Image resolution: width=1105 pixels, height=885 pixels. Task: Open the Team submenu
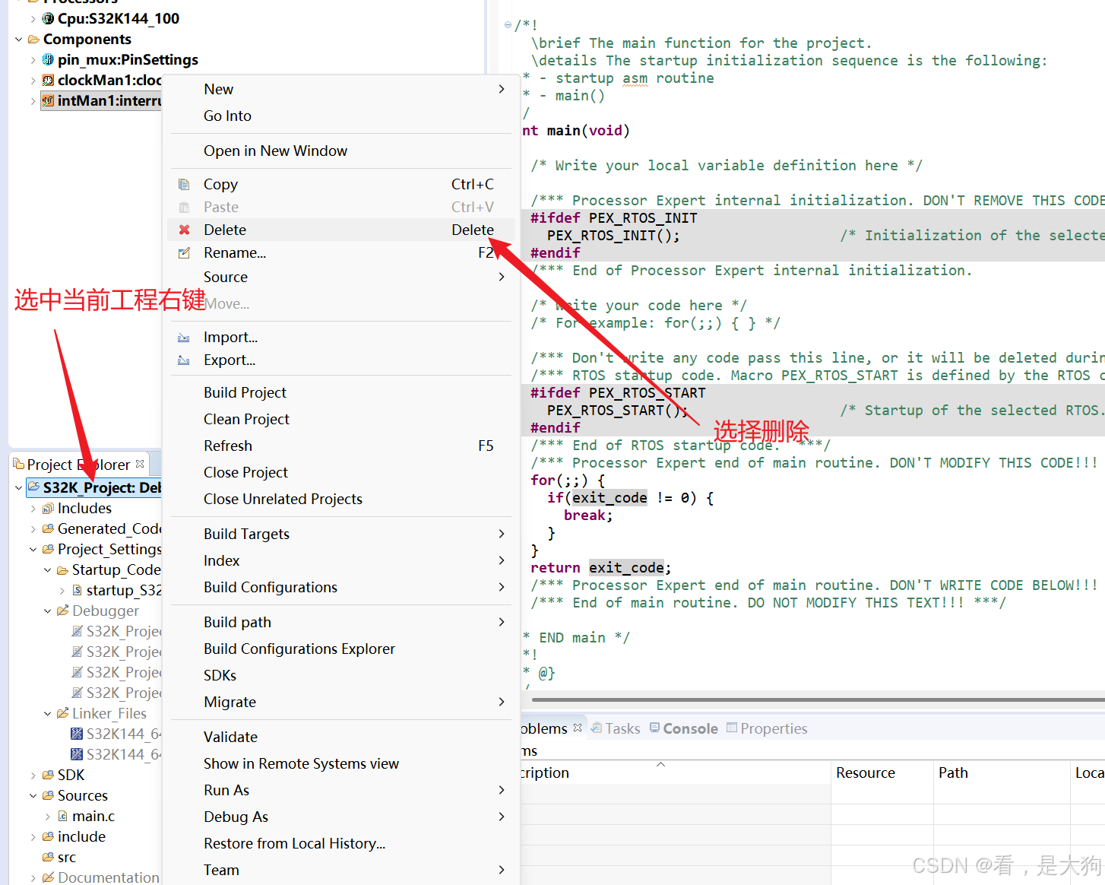(x=341, y=870)
